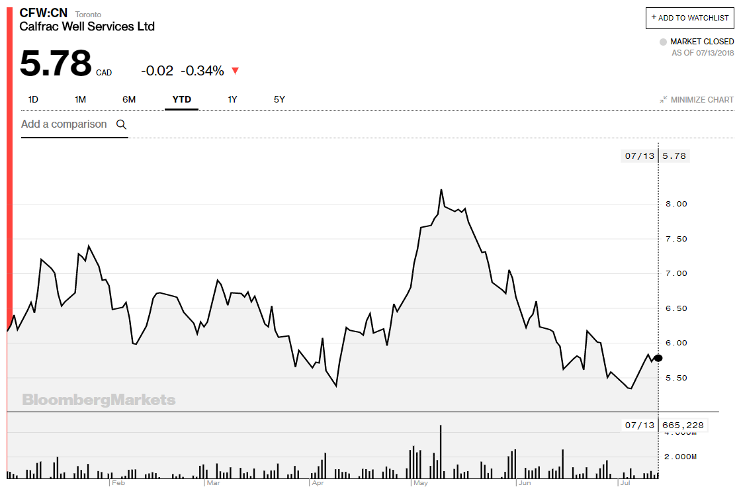Click the -0.02 price change value
Image resolution: width=739 pixels, height=491 pixels.
coord(157,71)
